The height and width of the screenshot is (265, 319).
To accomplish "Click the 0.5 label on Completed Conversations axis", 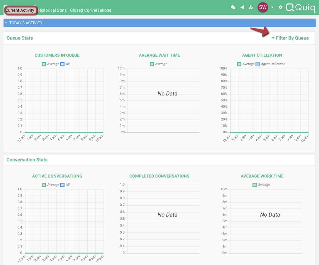I will click(x=122, y=219).
